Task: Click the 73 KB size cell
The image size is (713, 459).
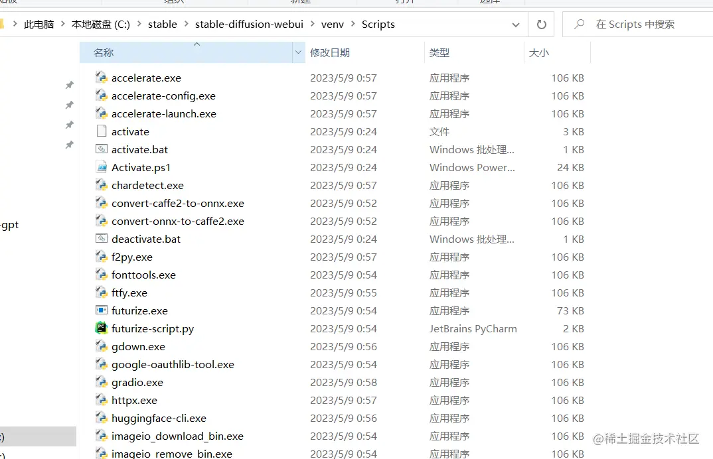Action: tap(570, 311)
